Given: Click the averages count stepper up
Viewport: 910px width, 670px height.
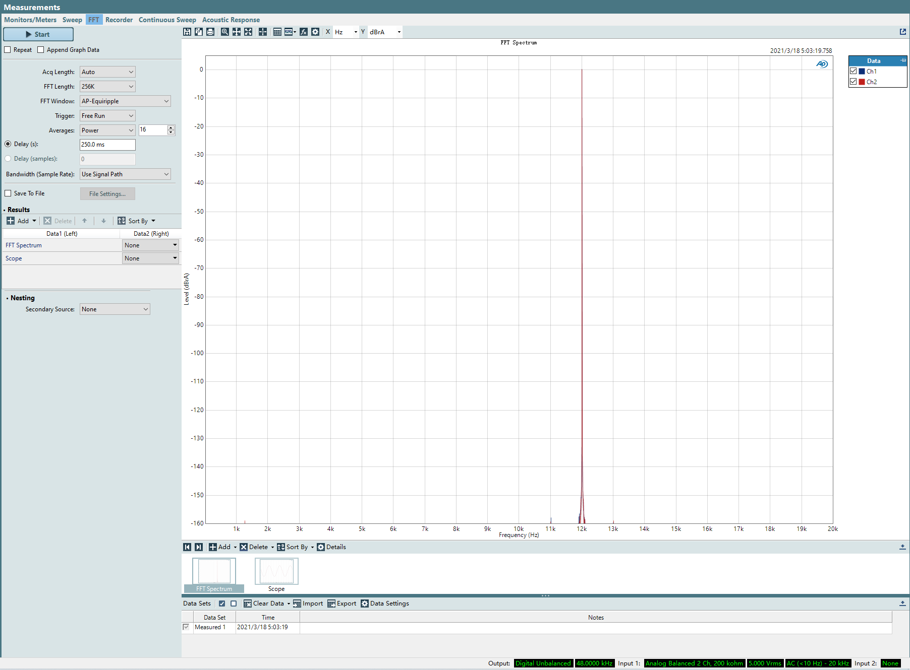Looking at the screenshot, I should (171, 128).
